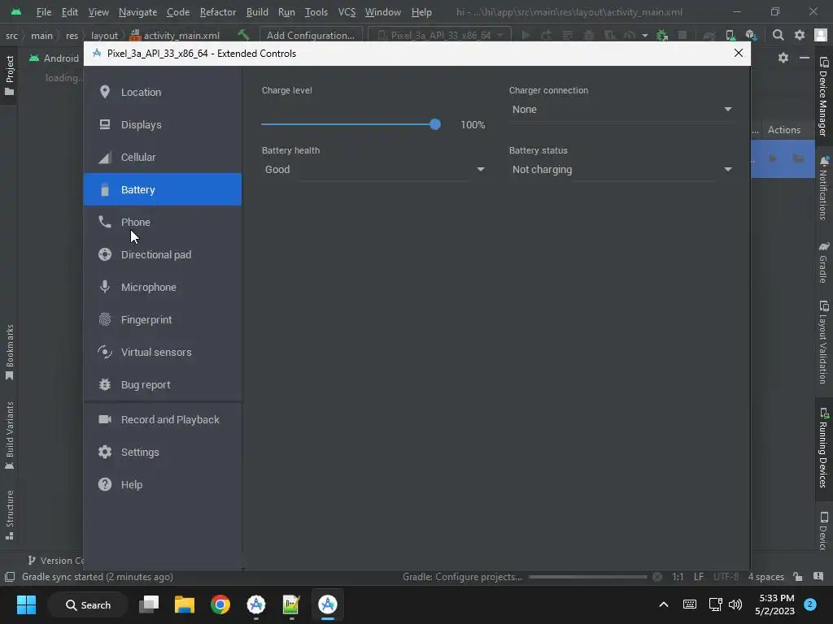Click the Device Manager panel gear icon
This screenshot has width=833, height=624.
(x=783, y=58)
